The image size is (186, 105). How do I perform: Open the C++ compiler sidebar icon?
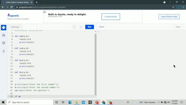(x=3, y=43)
